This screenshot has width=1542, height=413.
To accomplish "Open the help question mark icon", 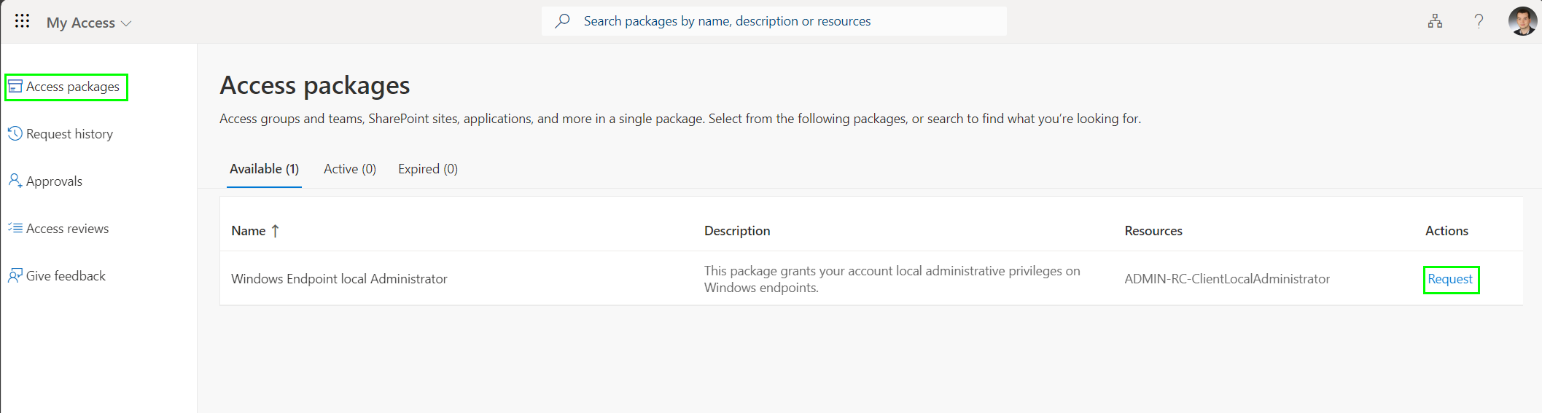I will pos(1479,21).
